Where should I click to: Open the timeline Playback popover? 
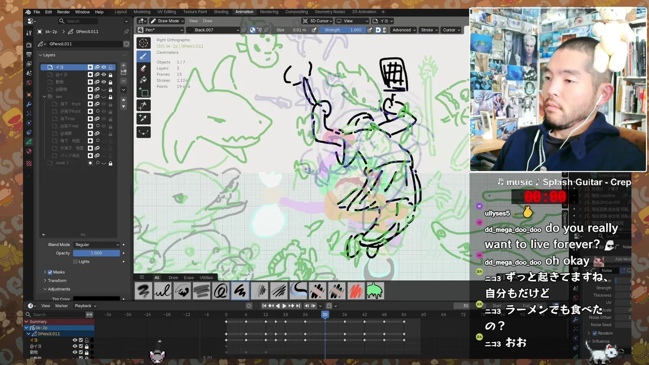tap(85, 306)
